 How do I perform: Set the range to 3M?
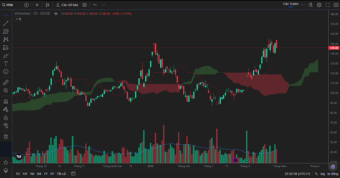click(x=39, y=174)
